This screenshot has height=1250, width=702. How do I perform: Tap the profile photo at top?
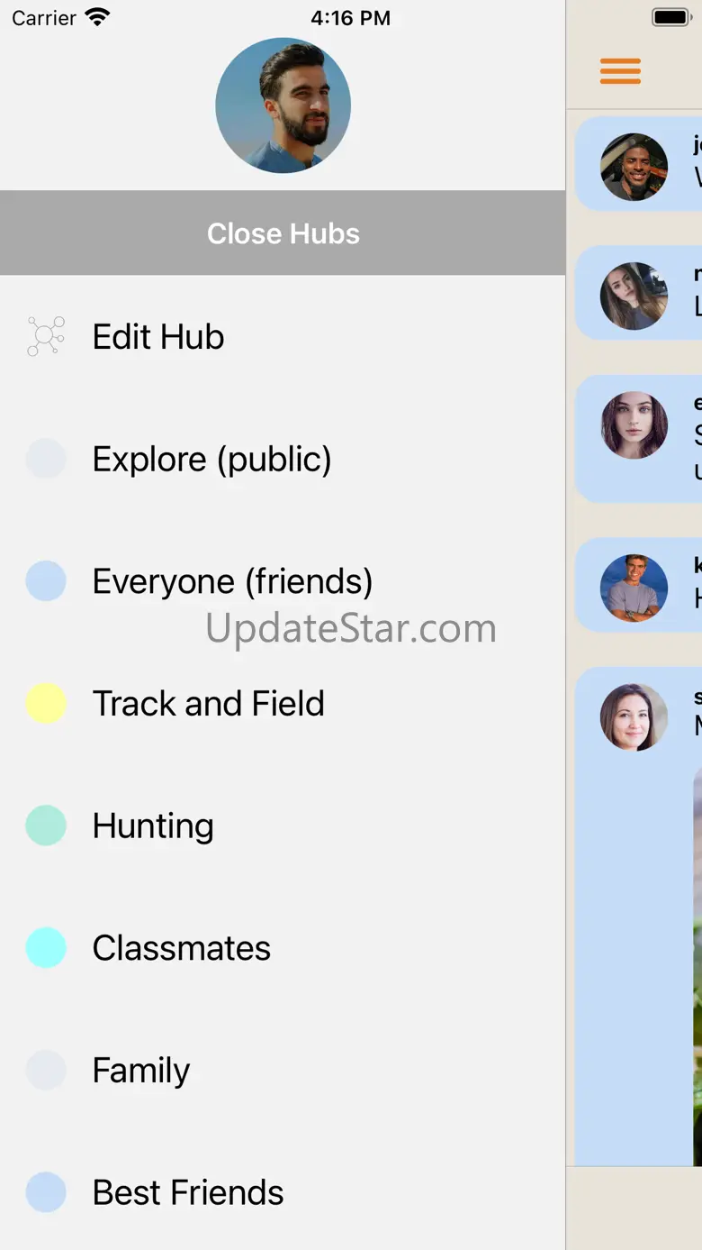coord(283,105)
